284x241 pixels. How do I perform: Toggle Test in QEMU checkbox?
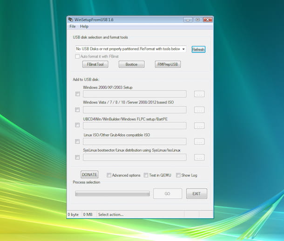tap(146, 175)
